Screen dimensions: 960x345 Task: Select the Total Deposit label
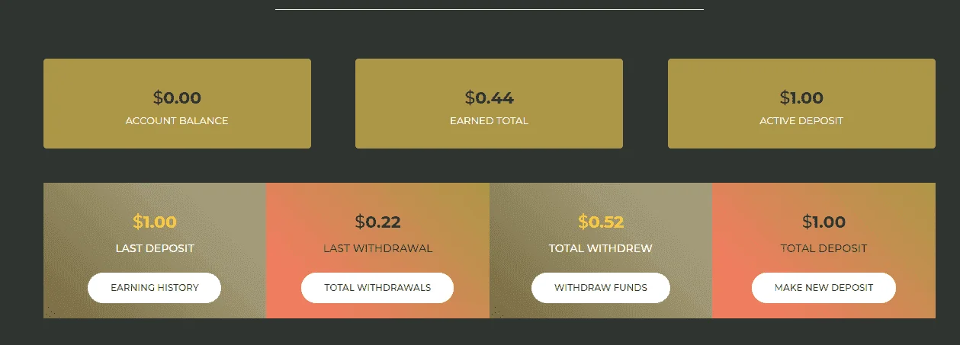tap(824, 248)
